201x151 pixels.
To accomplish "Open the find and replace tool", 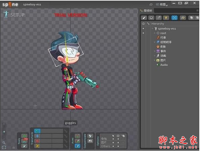I will tap(183, 18).
